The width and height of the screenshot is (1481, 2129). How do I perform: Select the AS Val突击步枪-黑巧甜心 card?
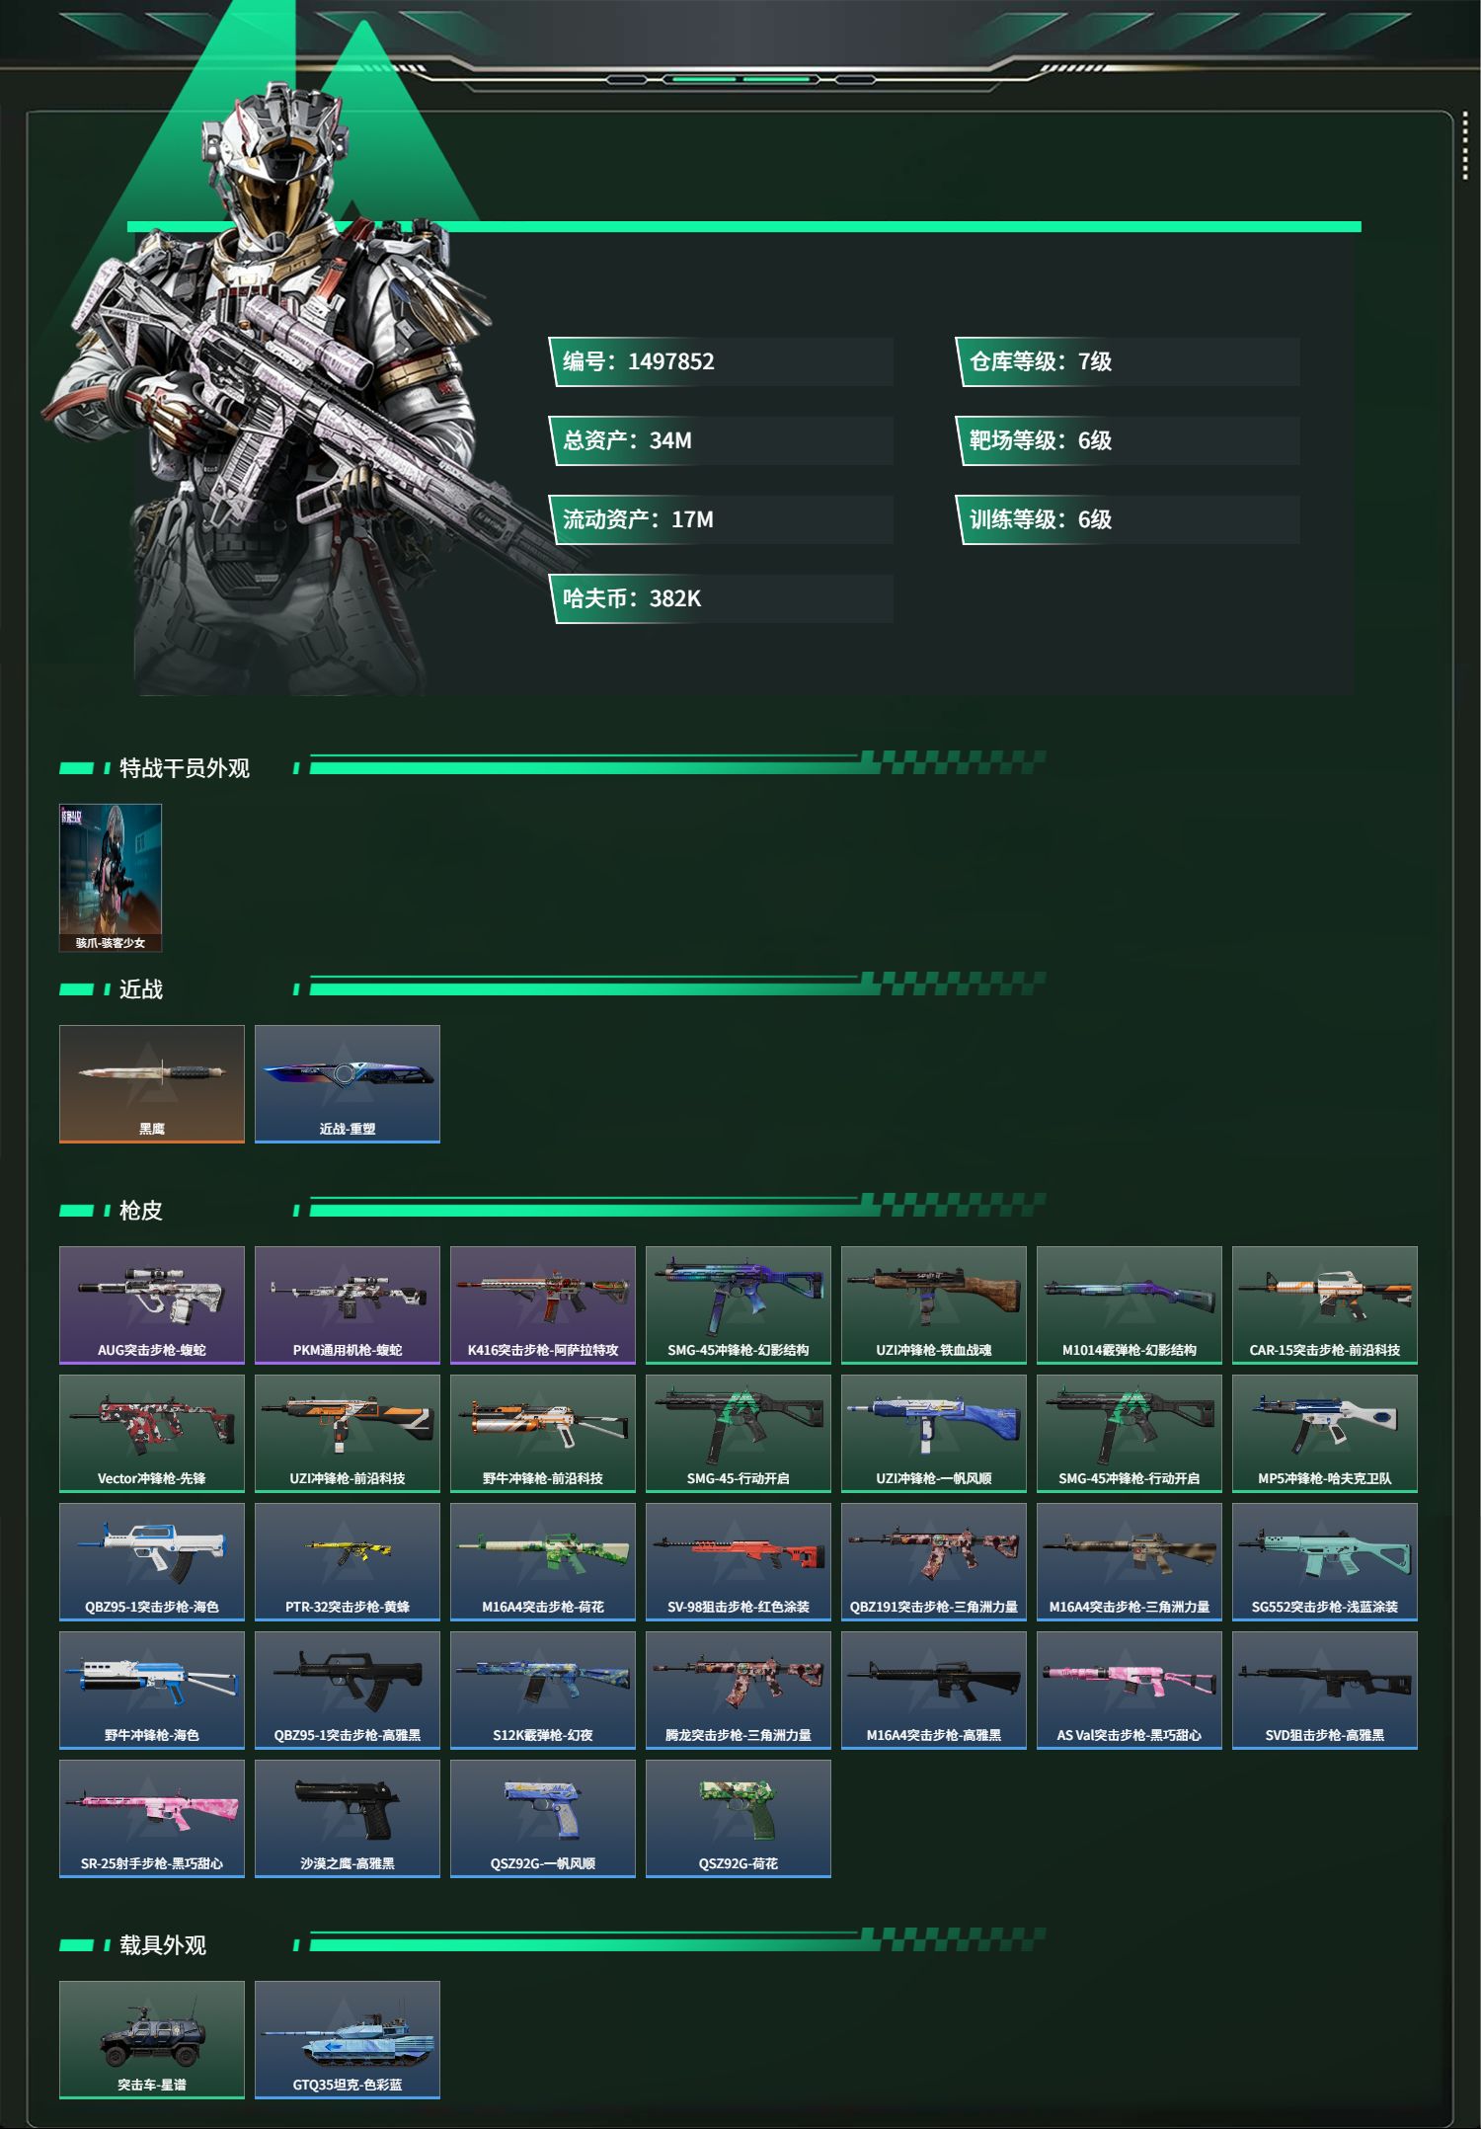pos(1130,1690)
